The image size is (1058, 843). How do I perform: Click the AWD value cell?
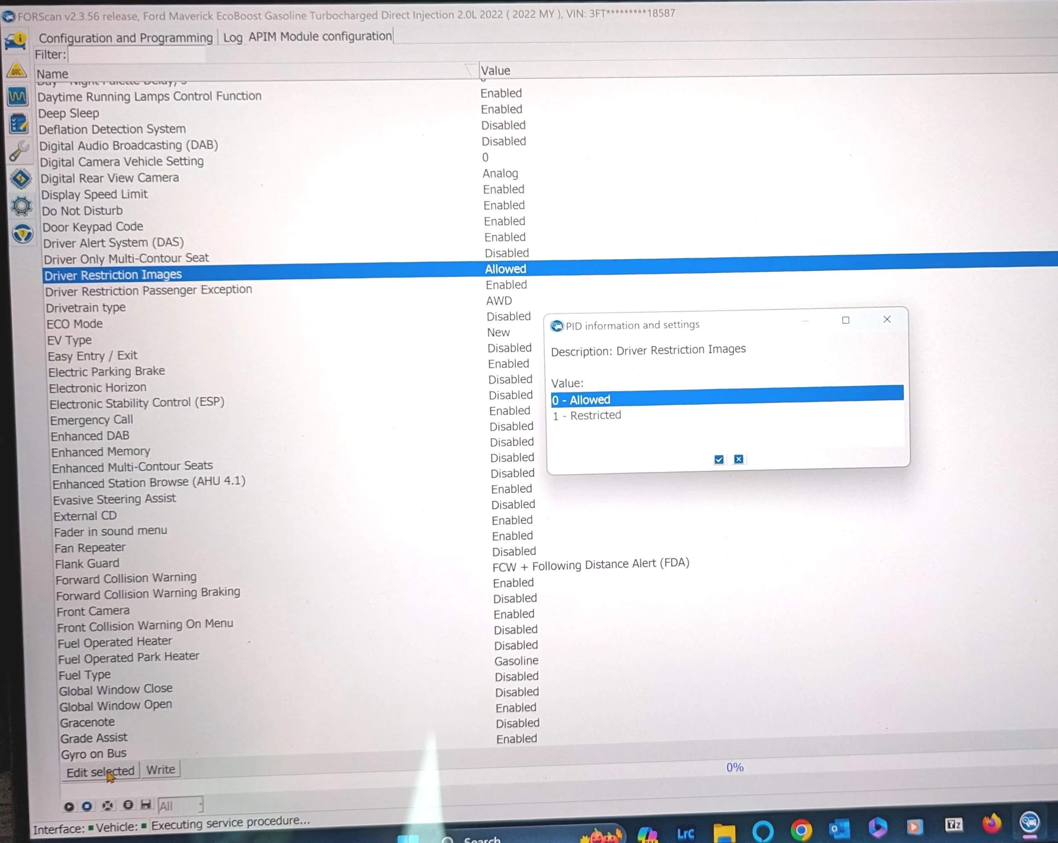(x=499, y=300)
